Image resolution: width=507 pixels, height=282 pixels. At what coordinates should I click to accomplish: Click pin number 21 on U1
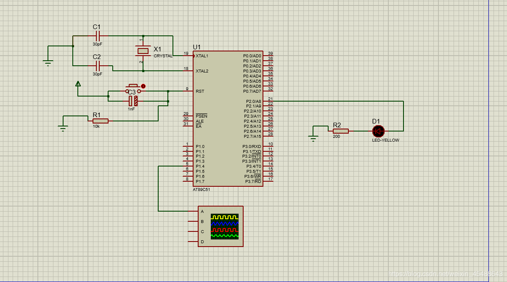(x=271, y=99)
